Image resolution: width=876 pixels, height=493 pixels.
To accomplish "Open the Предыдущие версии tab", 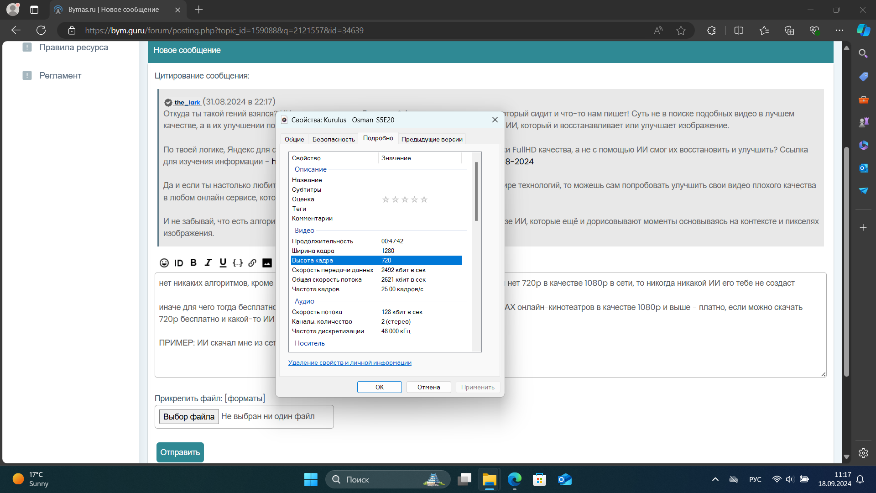I will coord(432,139).
